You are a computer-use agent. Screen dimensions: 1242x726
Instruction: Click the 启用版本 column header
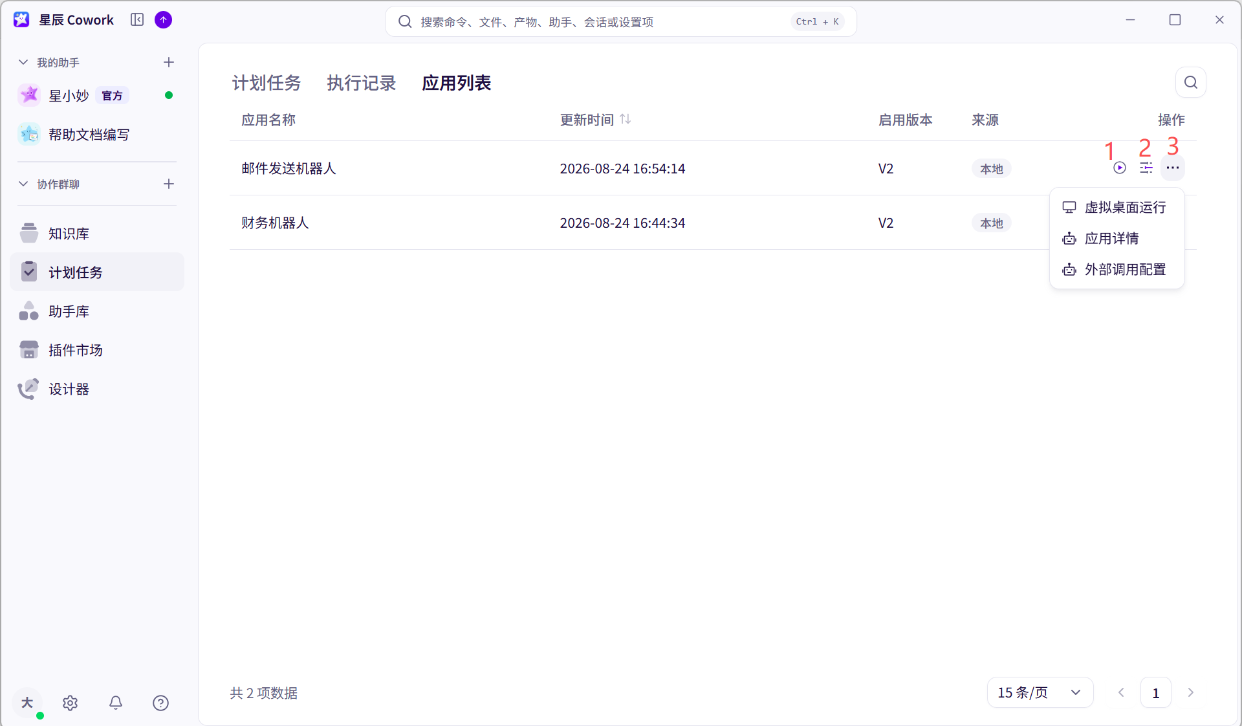(x=905, y=120)
